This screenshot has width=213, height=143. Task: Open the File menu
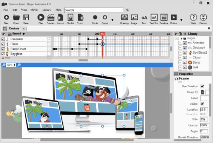[x=6, y=10]
